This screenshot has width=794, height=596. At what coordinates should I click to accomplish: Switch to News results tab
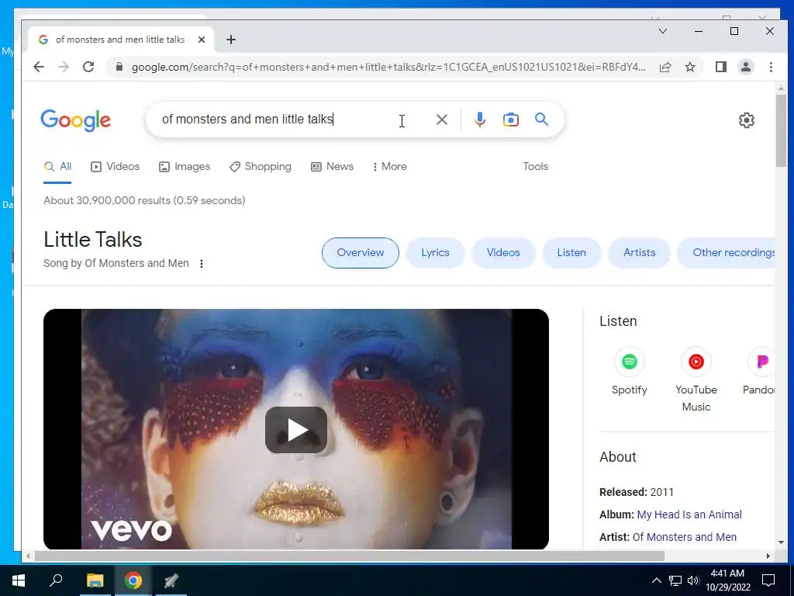tap(332, 167)
